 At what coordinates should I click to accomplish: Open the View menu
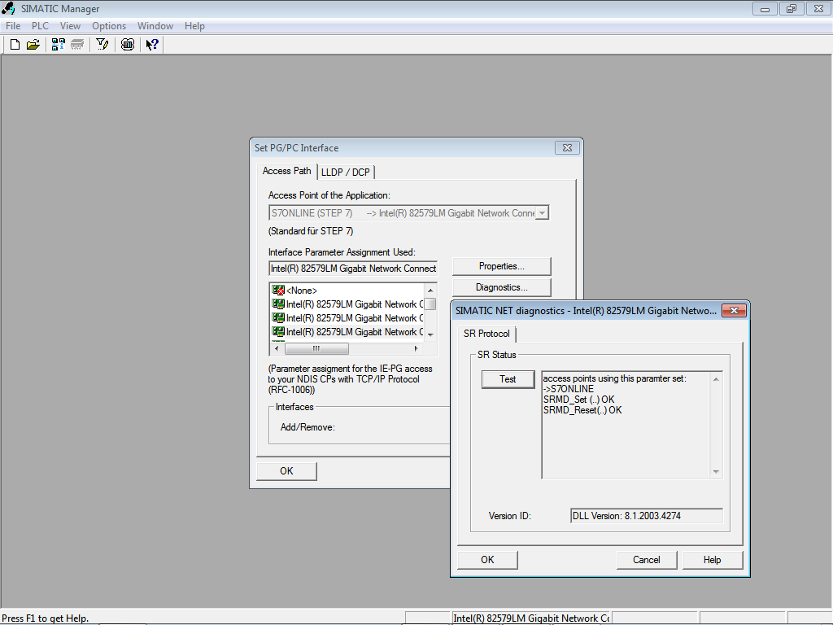tap(70, 26)
